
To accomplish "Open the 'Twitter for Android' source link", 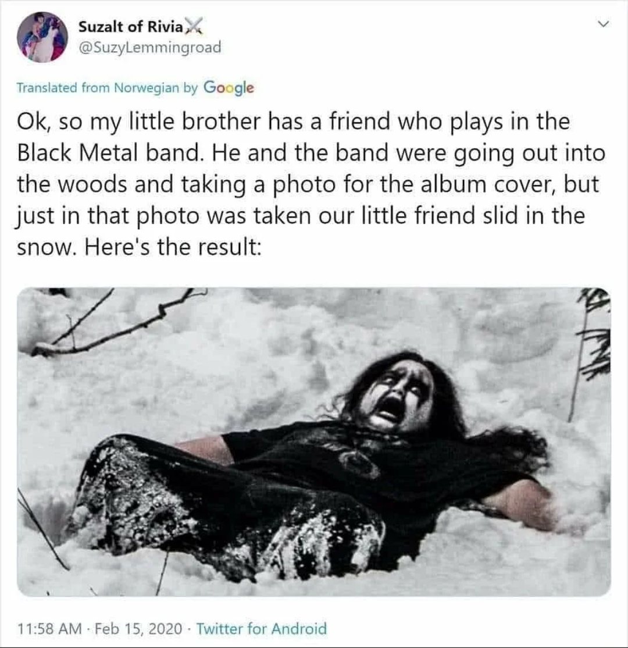I will (x=261, y=629).
